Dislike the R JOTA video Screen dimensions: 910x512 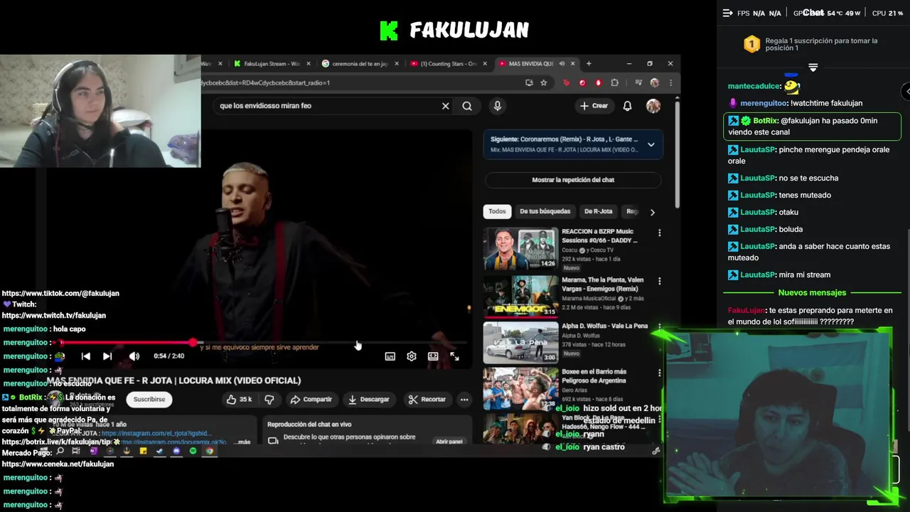(x=269, y=400)
